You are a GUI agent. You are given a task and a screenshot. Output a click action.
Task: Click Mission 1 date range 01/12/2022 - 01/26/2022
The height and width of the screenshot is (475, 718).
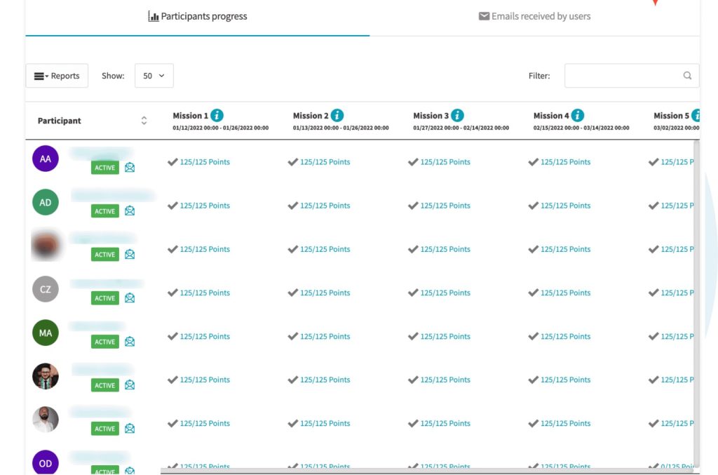click(221, 128)
